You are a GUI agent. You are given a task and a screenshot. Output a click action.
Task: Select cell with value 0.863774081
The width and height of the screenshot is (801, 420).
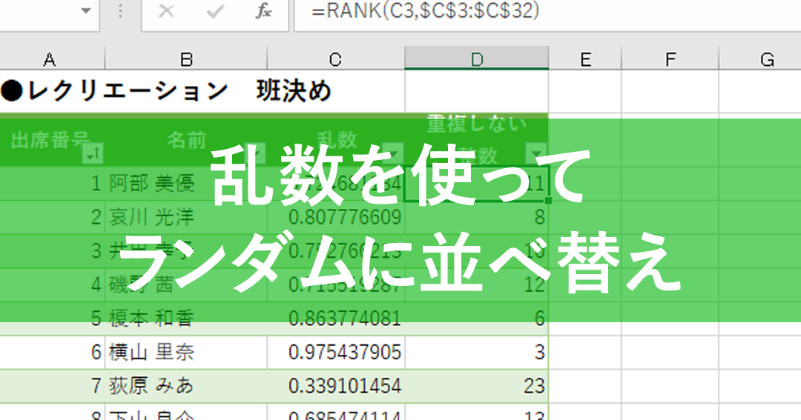[x=336, y=319]
